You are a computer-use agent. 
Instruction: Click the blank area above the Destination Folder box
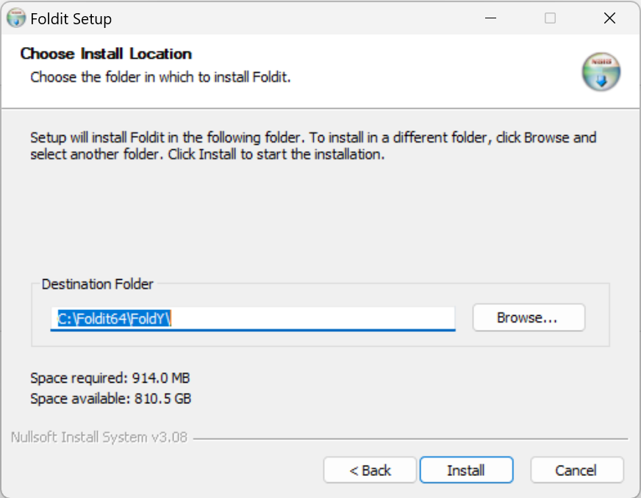coord(320,220)
